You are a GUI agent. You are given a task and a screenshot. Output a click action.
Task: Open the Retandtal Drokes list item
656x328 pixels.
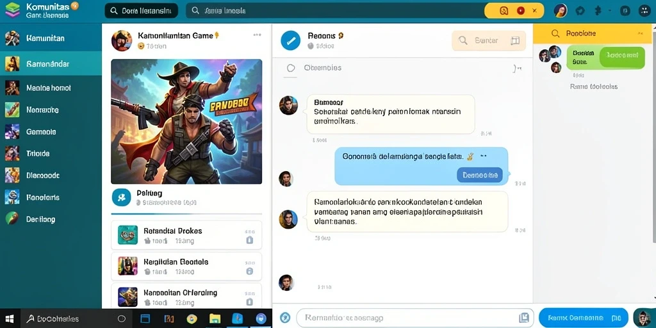pos(186,236)
